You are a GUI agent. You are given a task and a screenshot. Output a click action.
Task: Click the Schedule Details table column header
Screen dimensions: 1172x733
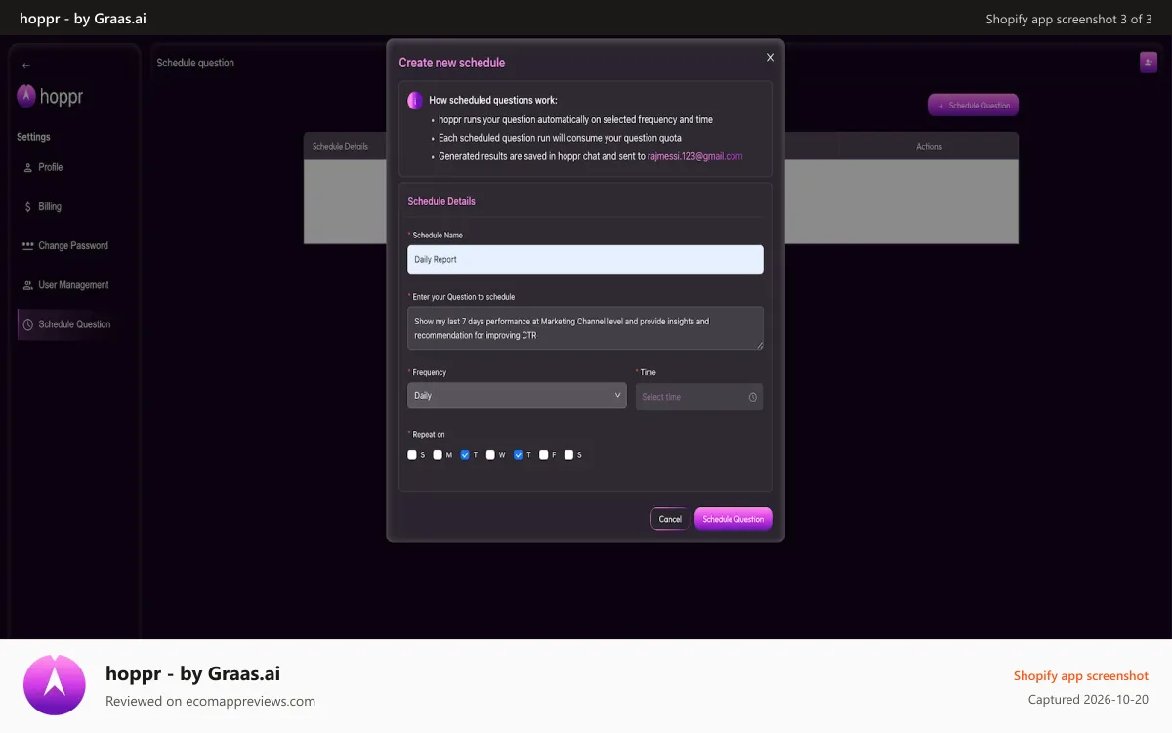coord(341,147)
